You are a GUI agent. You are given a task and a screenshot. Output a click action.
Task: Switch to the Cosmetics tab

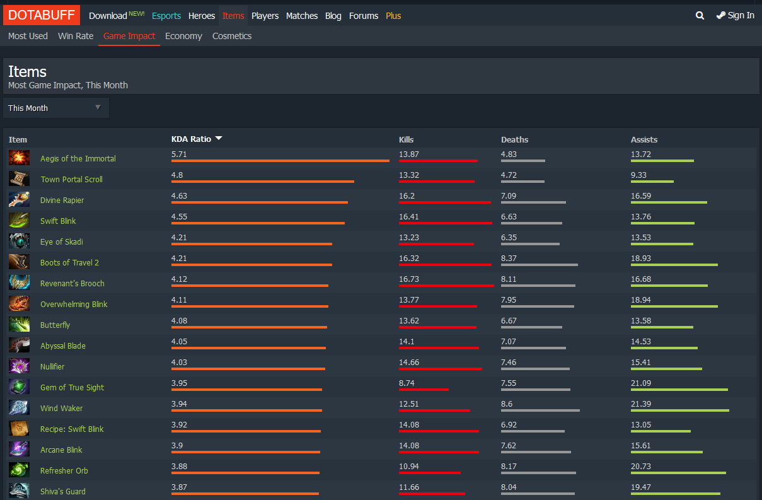click(232, 36)
